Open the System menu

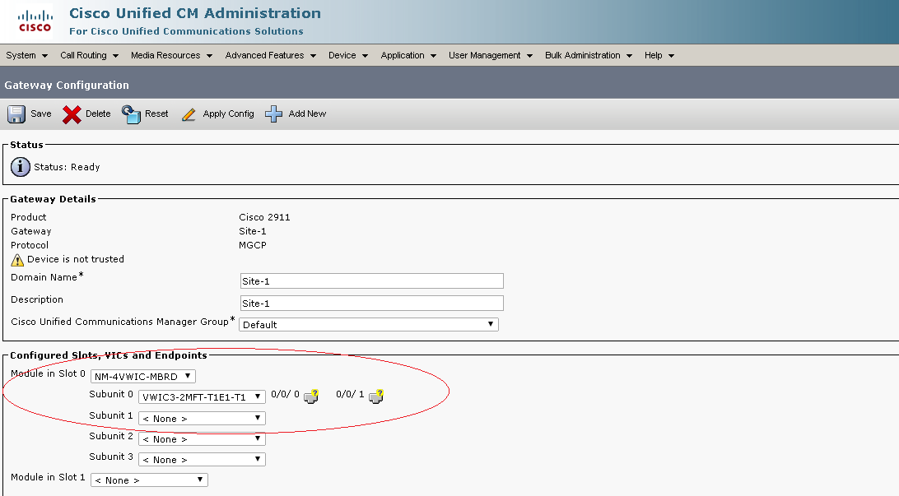[26, 56]
